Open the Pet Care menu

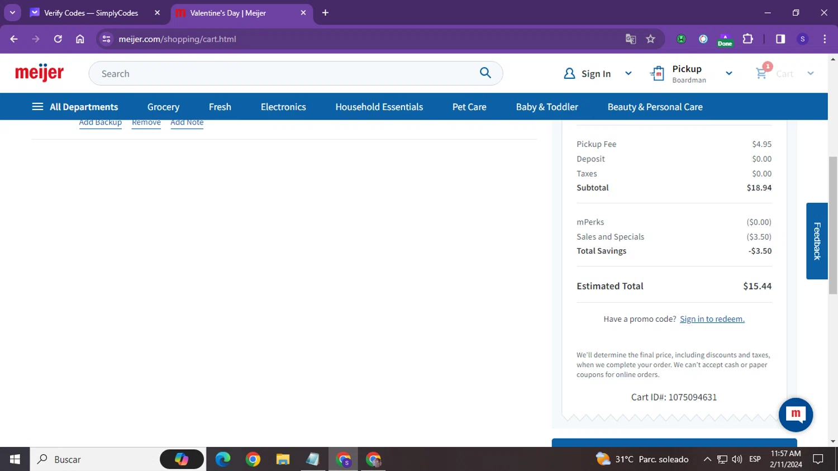coord(469,107)
